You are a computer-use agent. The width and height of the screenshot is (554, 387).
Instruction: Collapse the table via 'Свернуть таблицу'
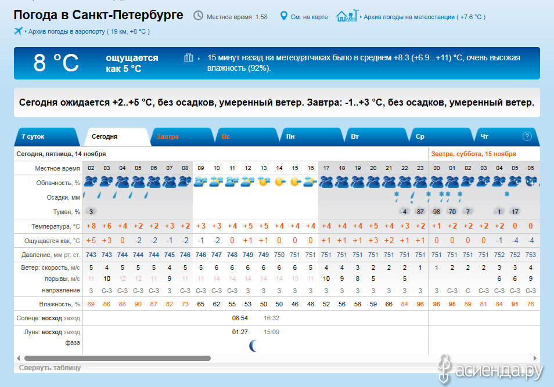[x=50, y=368]
